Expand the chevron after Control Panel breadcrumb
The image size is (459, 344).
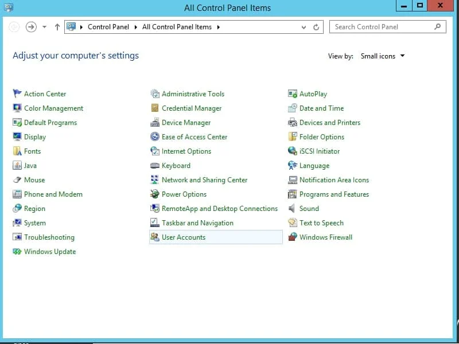pos(136,27)
